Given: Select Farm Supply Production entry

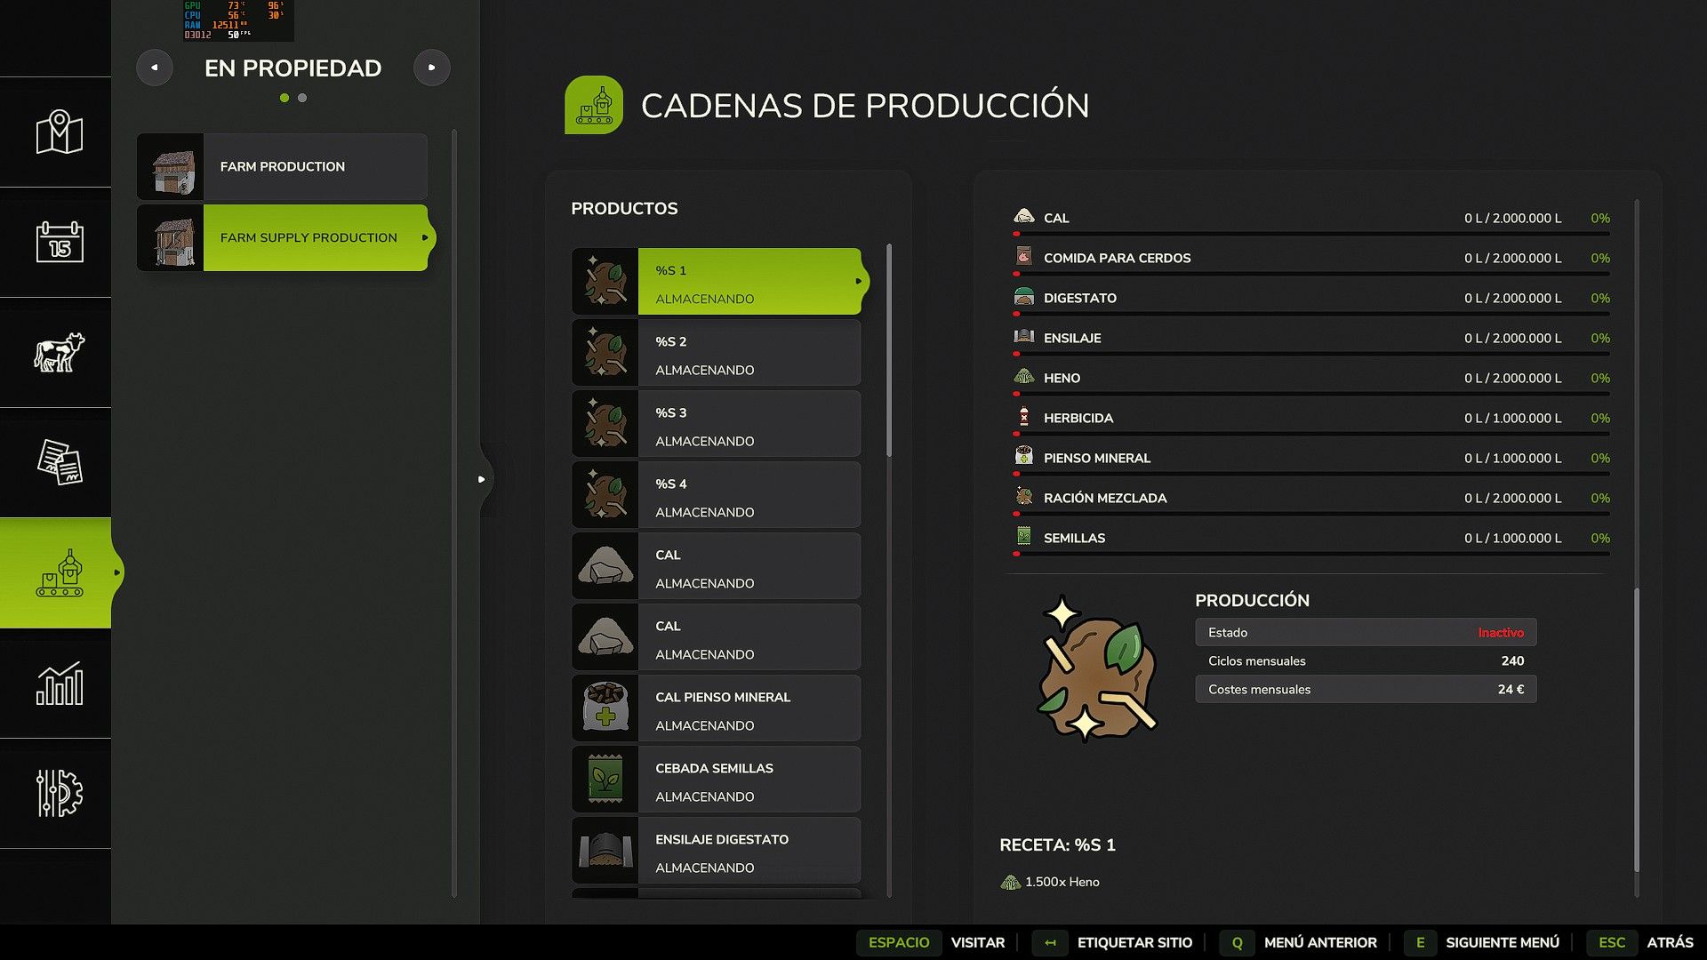Looking at the screenshot, I should pos(309,238).
